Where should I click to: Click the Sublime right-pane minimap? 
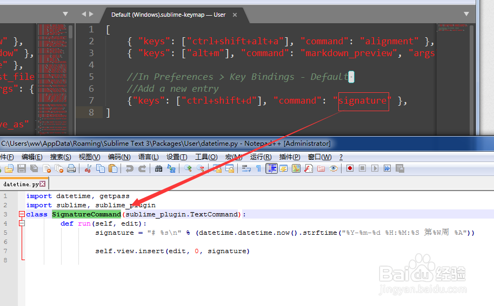[452, 28]
